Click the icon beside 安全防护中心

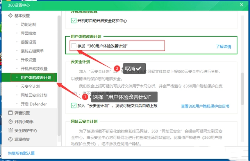pyautogui.click(x=11, y=131)
